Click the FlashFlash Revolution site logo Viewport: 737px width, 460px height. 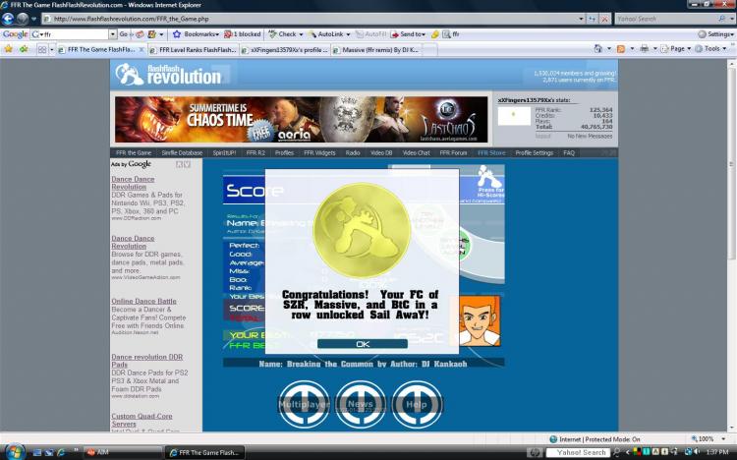click(x=168, y=75)
